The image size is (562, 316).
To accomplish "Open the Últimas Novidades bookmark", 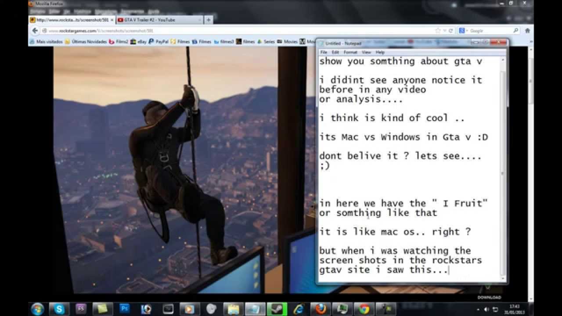I will click(86, 42).
